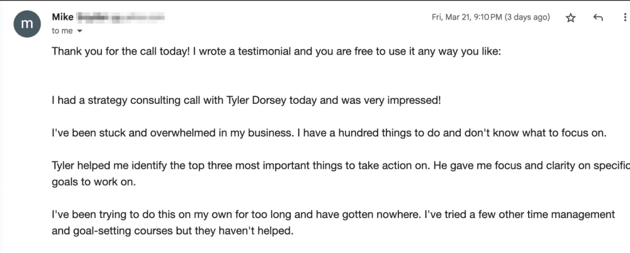Expand recipient details arrow next to 'to me'
Viewport: 630px width, 253px height.
tap(80, 31)
